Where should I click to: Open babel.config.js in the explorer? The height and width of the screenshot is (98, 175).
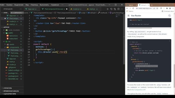coord(14,70)
